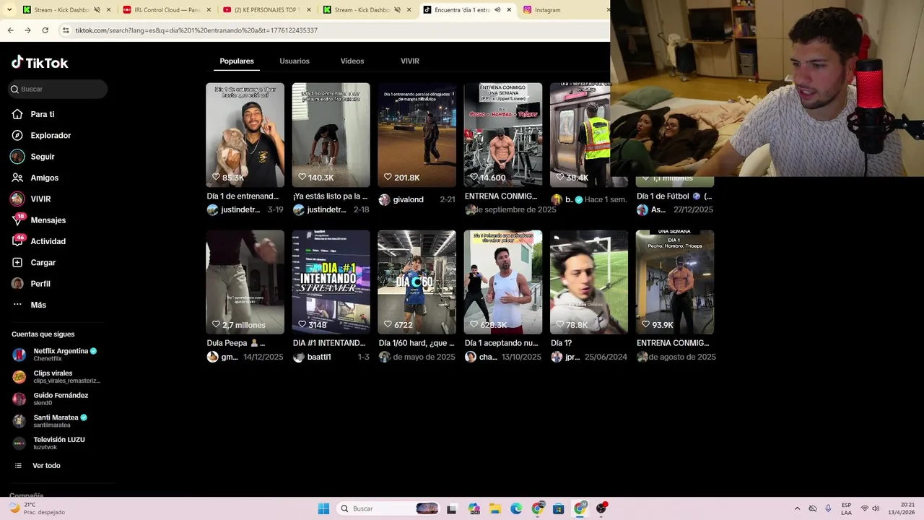Click the Para ti home icon
The height and width of the screenshot is (520, 924).
point(17,114)
